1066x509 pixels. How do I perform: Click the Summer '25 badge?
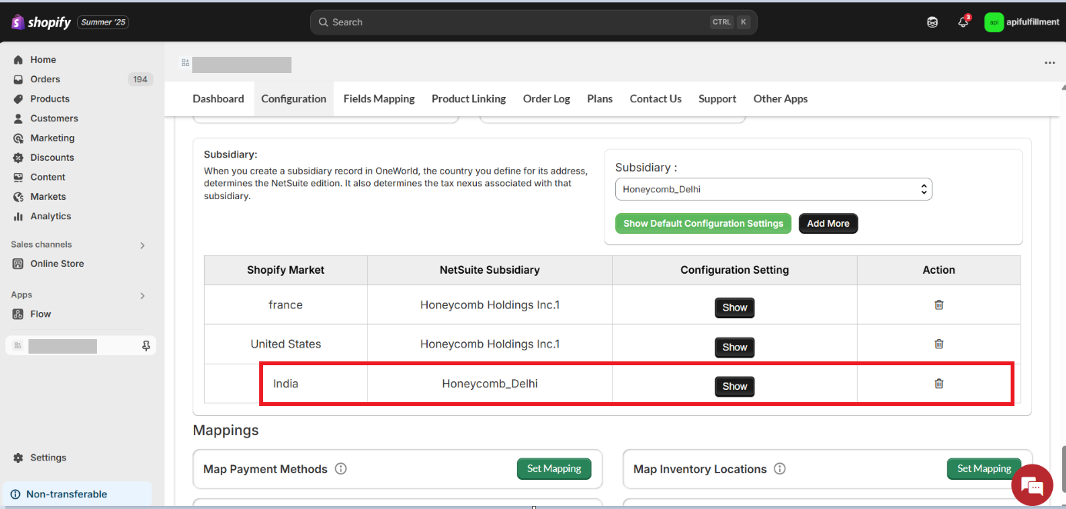click(x=103, y=22)
